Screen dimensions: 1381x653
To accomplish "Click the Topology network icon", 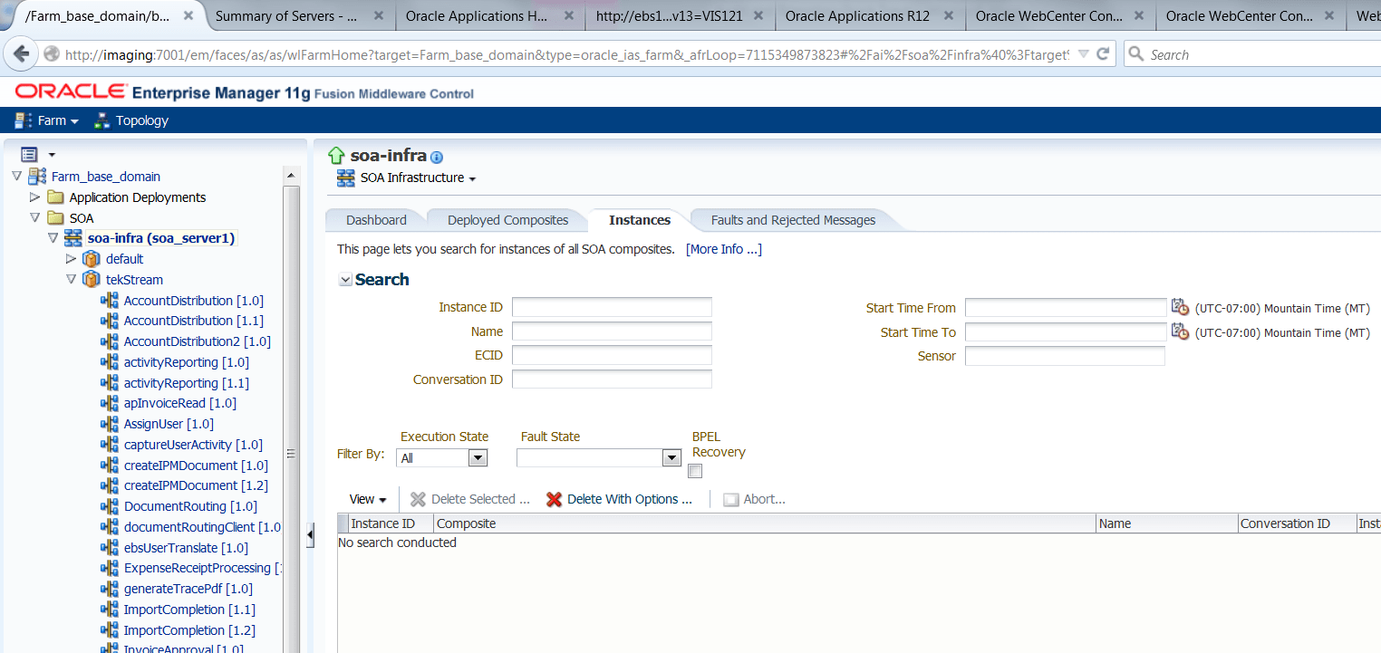I will (101, 120).
